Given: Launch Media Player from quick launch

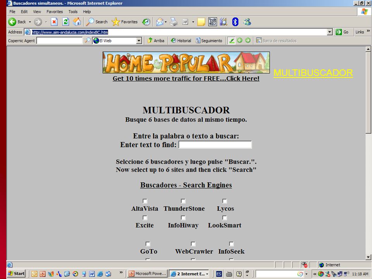Looking at the screenshot, I should 76,274.
